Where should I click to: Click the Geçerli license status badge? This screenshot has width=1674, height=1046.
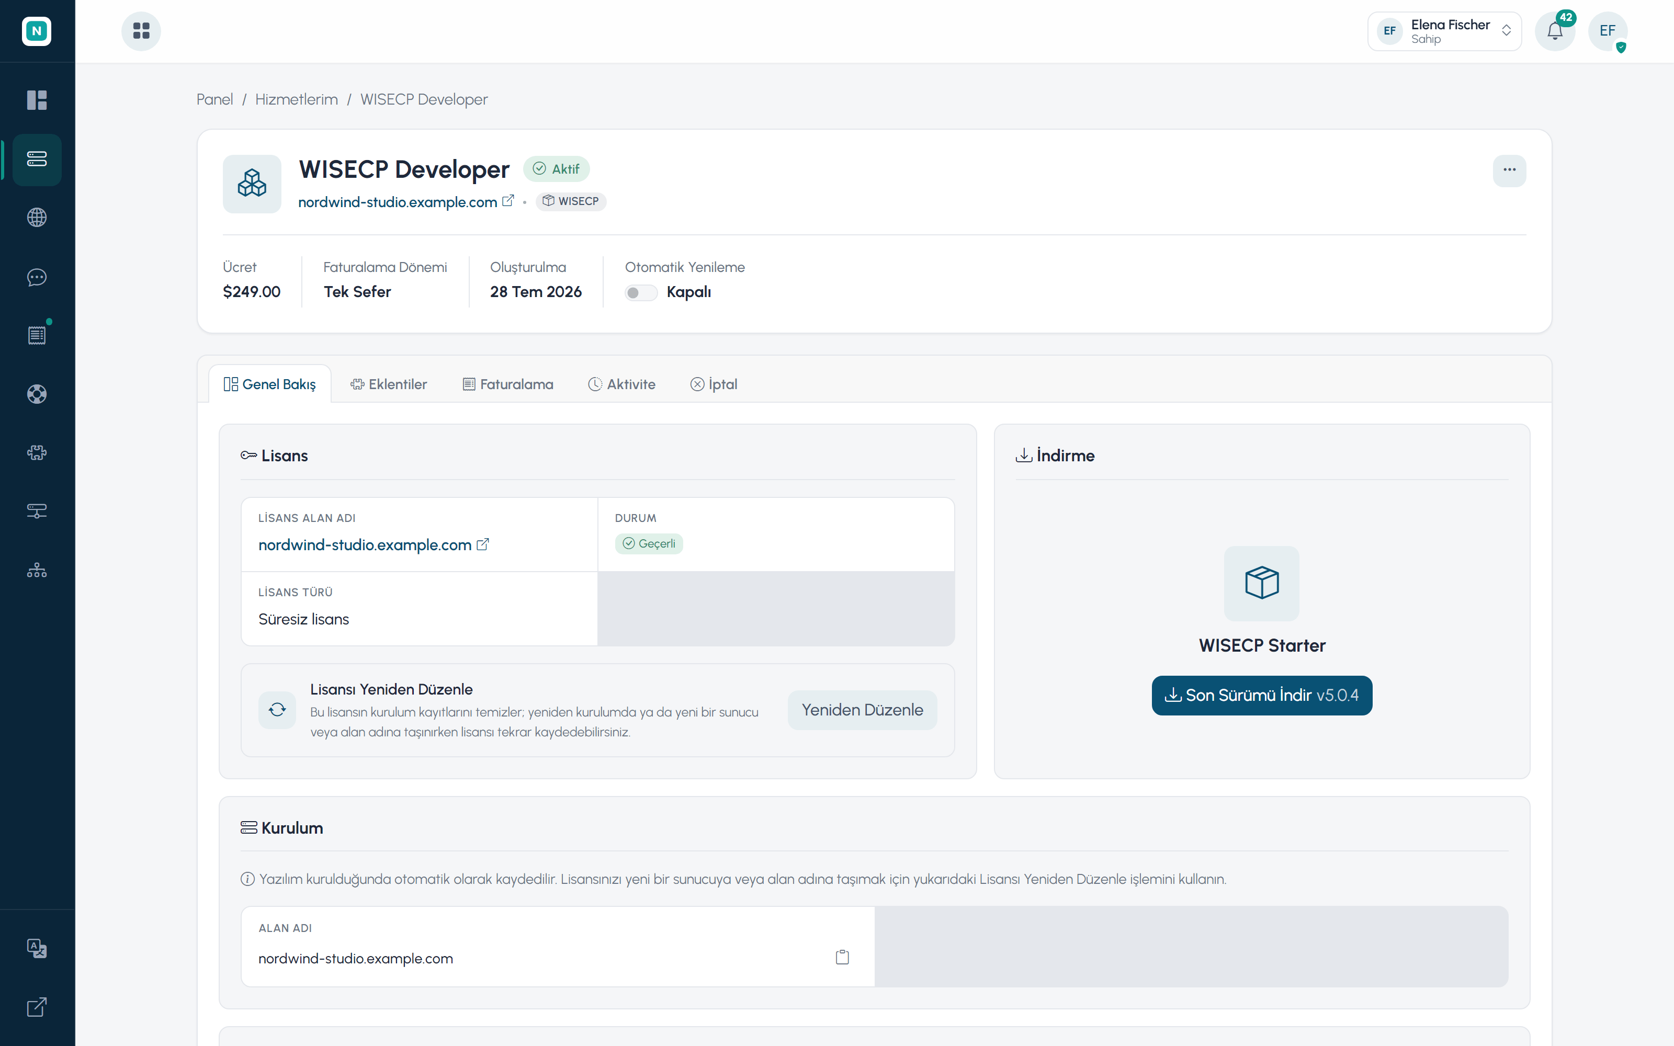pos(649,544)
